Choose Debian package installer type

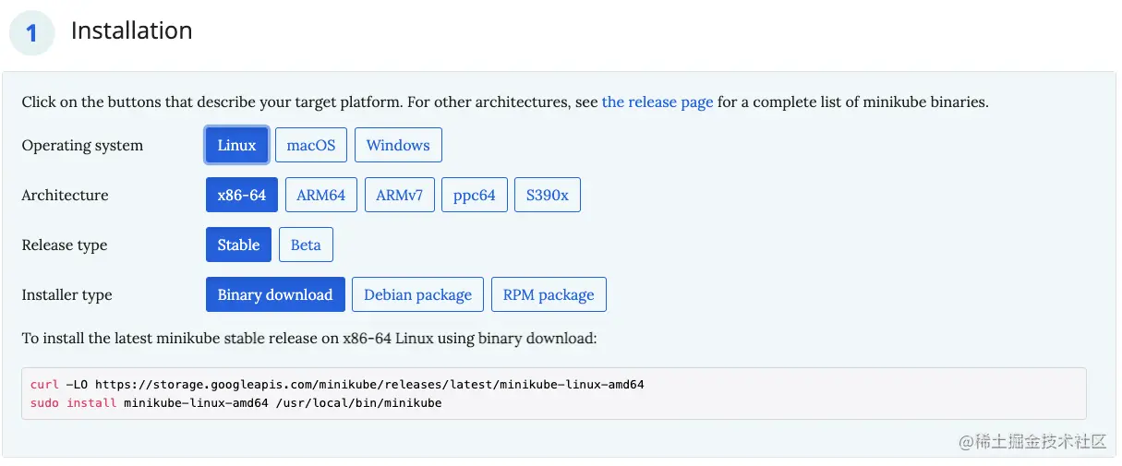pos(417,294)
